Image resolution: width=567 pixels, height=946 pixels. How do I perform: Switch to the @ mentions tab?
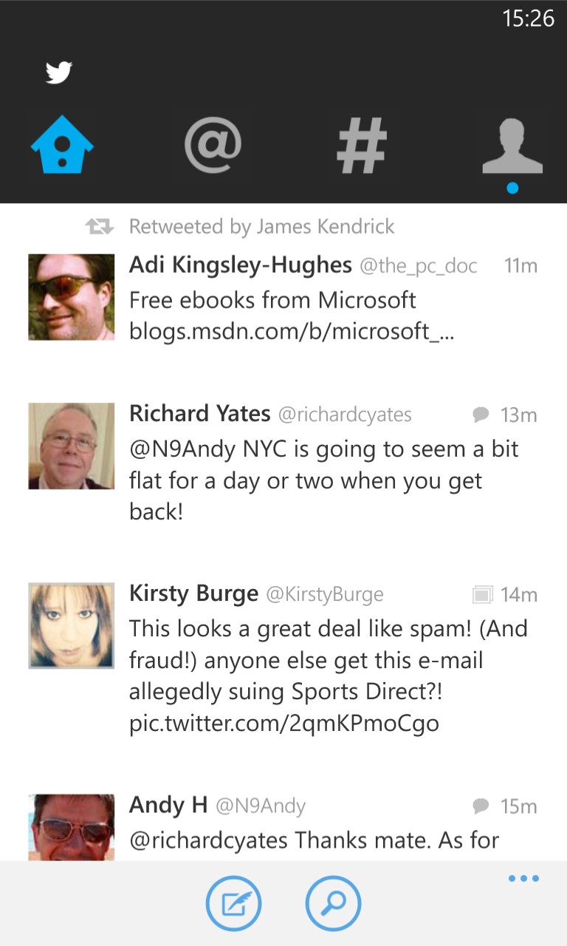coord(213,145)
